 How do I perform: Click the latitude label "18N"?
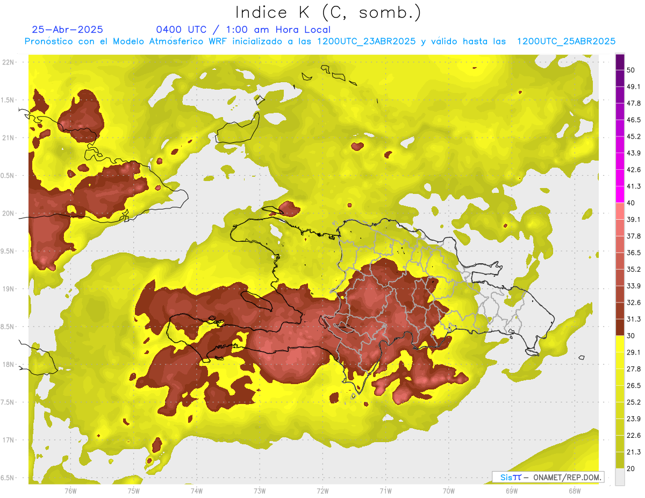9,365
